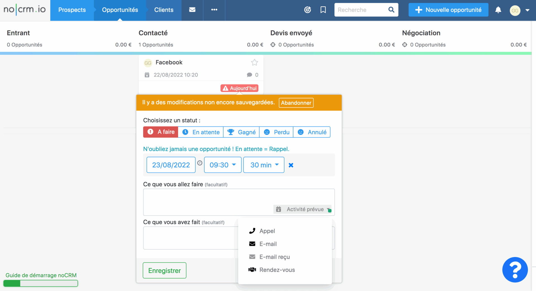Open the Opportunités tab
Screen dimensions: 536x291
[120, 10]
